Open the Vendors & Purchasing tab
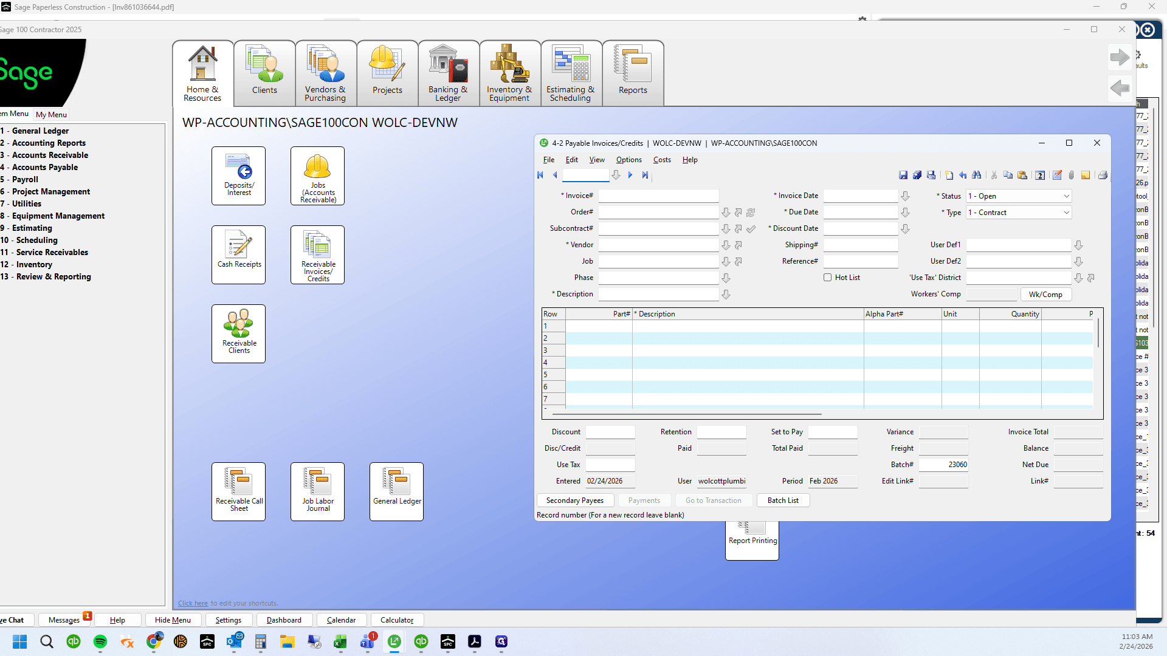This screenshot has width=1167, height=656. pyautogui.click(x=326, y=73)
